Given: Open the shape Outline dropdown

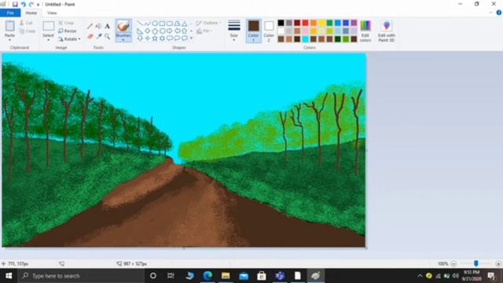Looking at the screenshot, I should (x=208, y=23).
